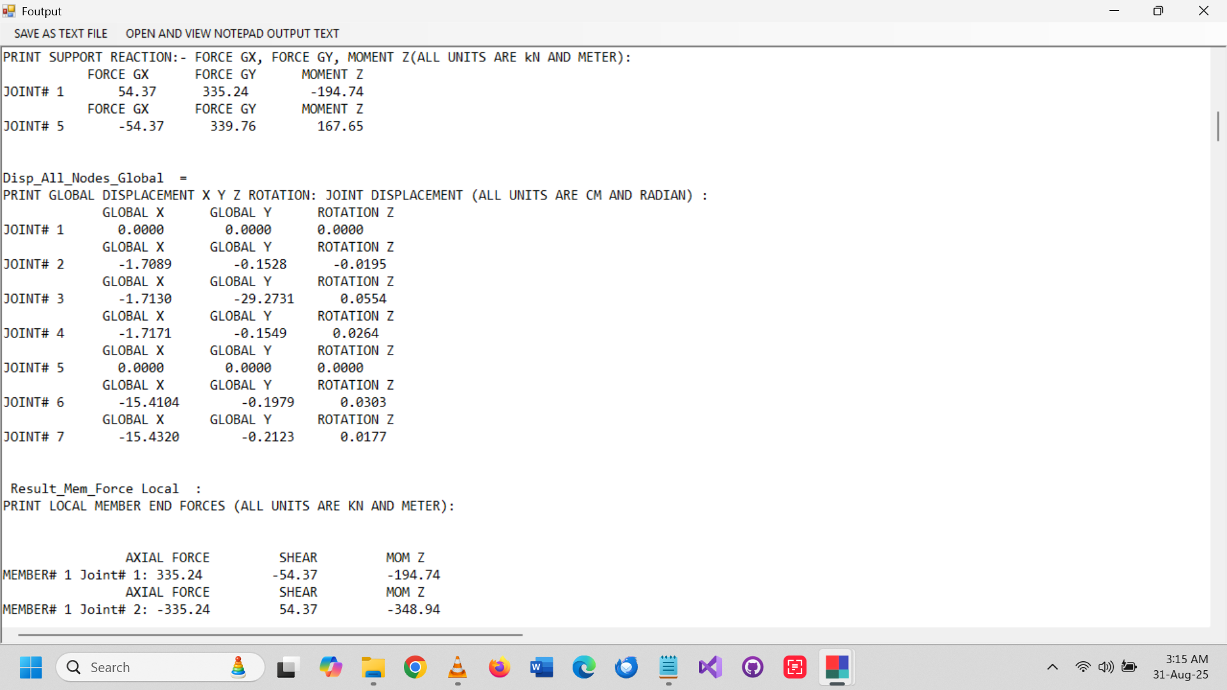Viewport: 1227px width, 690px height.
Task: Open File Explorer
Action: 373,667
